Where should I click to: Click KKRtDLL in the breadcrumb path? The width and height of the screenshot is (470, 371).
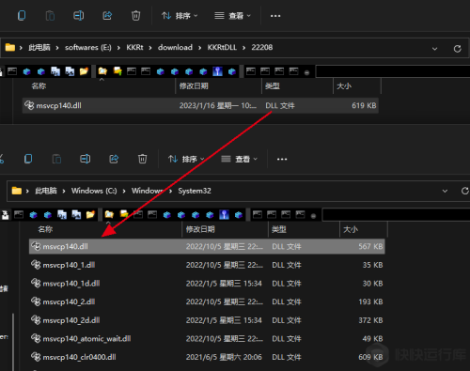tap(222, 47)
